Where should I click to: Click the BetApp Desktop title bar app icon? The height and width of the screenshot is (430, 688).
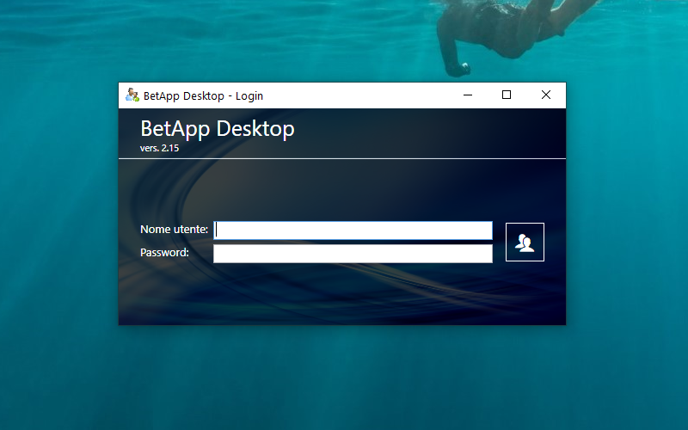tap(132, 95)
